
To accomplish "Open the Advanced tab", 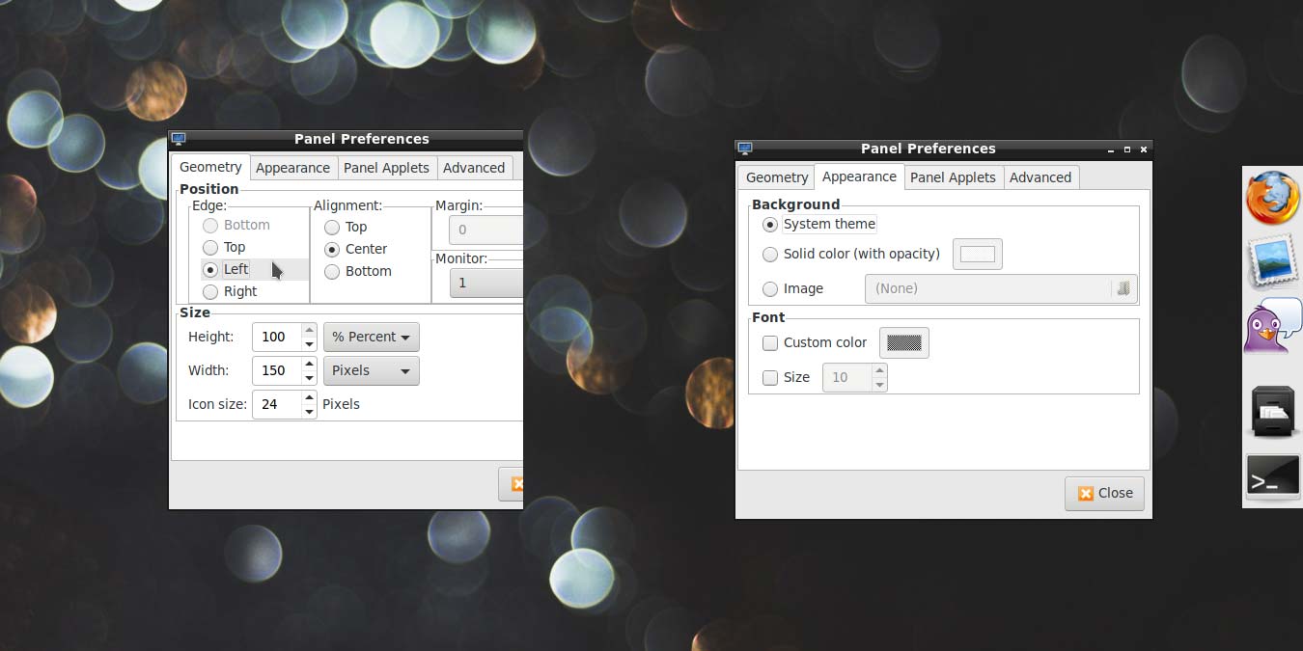I will click(x=1040, y=176).
